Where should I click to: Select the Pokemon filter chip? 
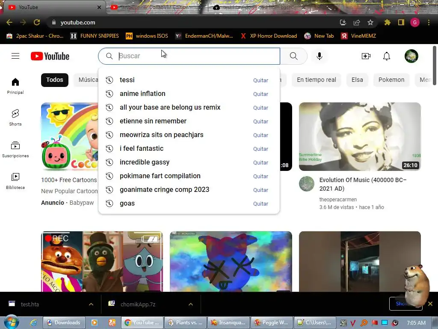click(391, 80)
